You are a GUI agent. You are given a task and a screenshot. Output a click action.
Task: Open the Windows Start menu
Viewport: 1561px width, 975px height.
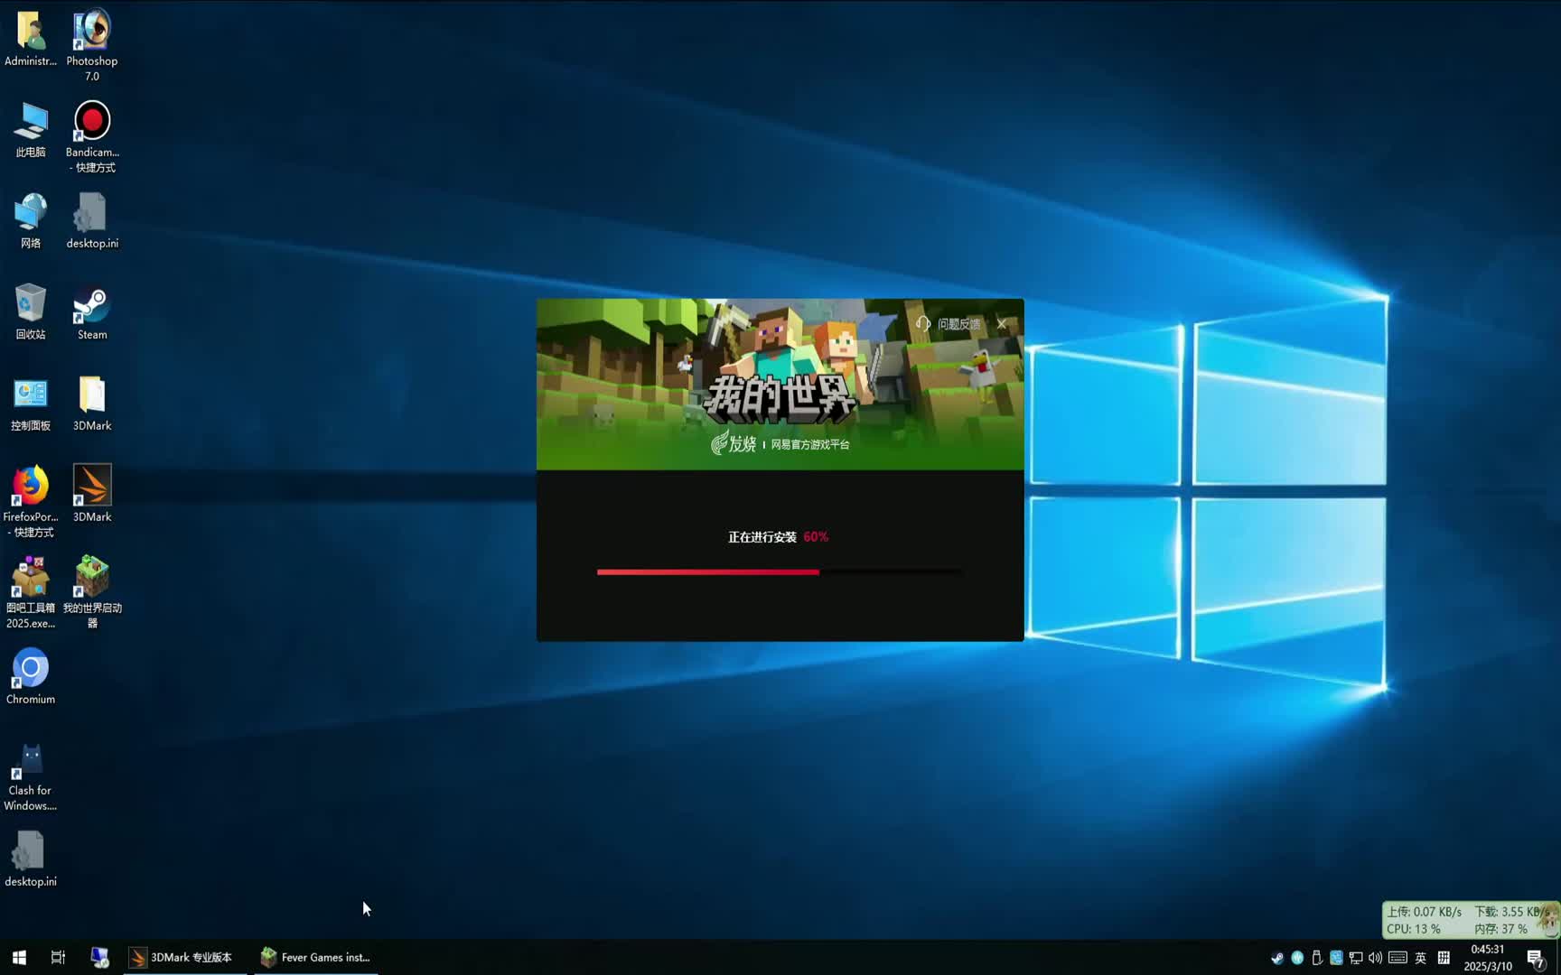tap(19, 957)
